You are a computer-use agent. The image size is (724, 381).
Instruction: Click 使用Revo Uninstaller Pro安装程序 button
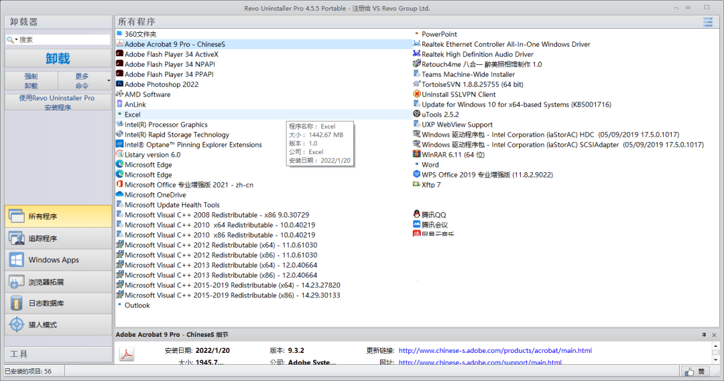coord(58,102)
